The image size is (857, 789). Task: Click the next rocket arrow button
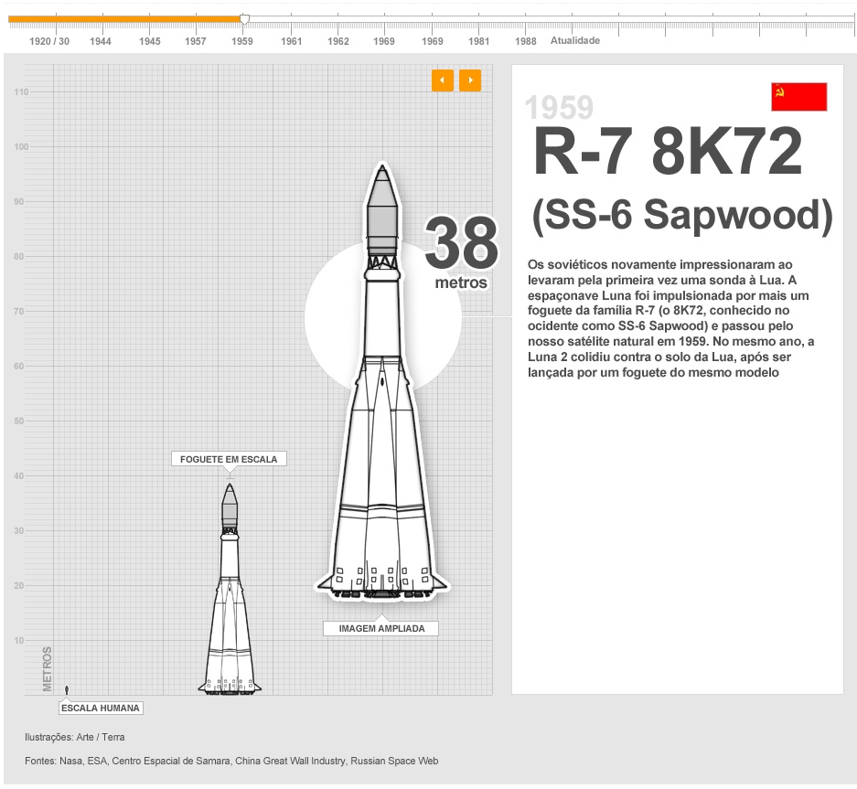[470, 80]
